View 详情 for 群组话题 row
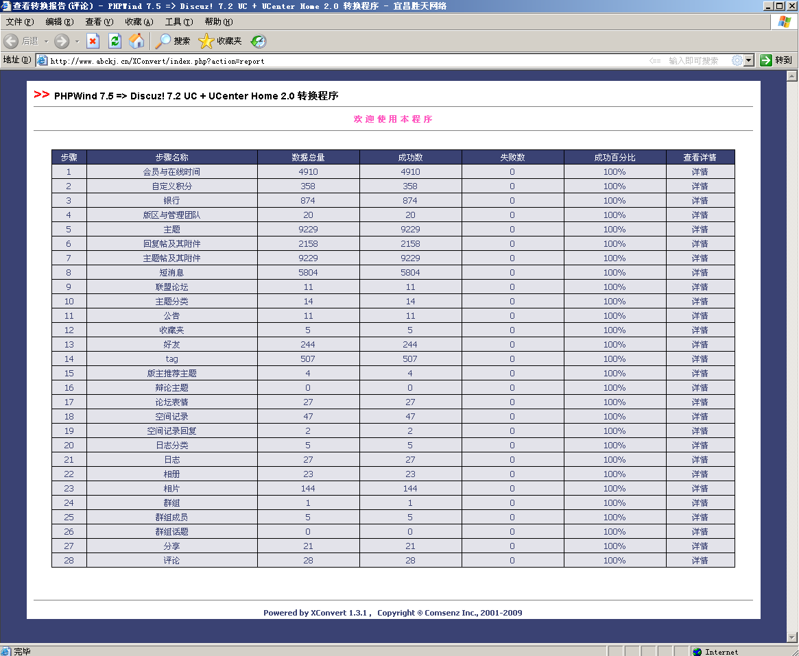799x656 pixels. (700, 532)
